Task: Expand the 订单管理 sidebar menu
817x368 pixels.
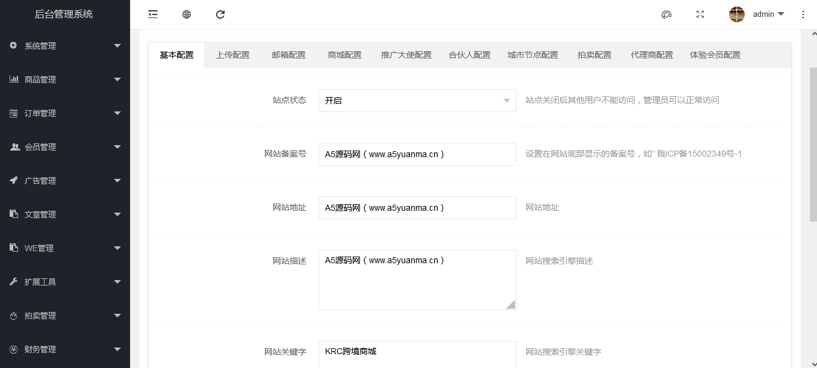Action: (65, 113)
